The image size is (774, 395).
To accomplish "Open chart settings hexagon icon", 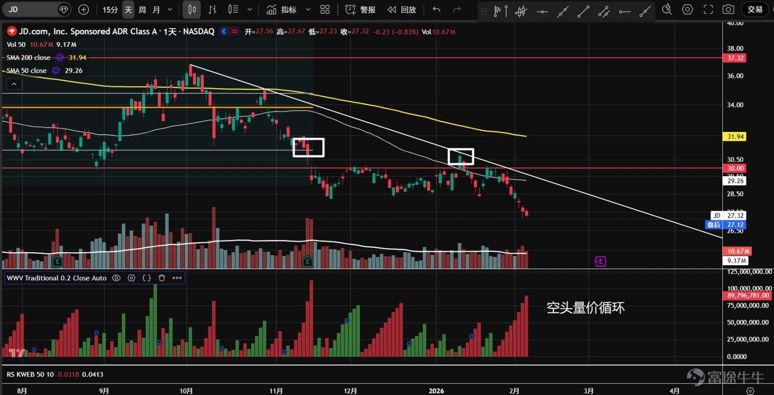I will tap(687, 9).
